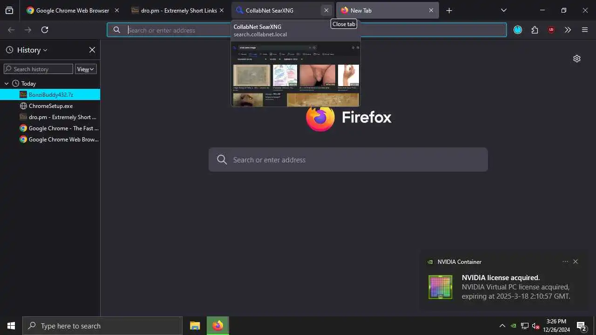596x335 pixels.
Task: Switch to Google Chrome Web Browser tab
Action: pos(72,10)
